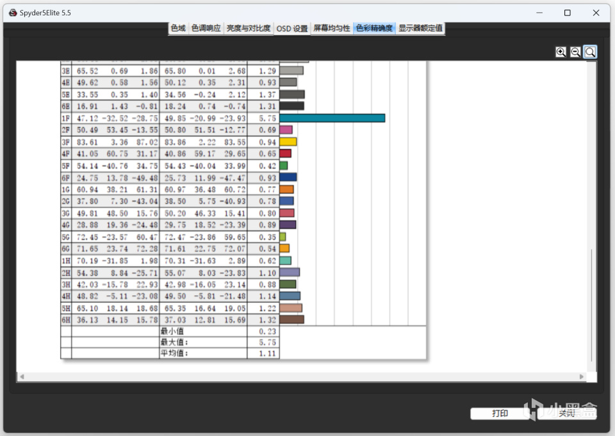Maximize the Spyder5Elite window

point(568,13)
